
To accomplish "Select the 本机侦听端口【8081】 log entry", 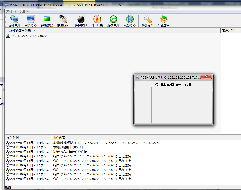I will [x=68, y=147].
